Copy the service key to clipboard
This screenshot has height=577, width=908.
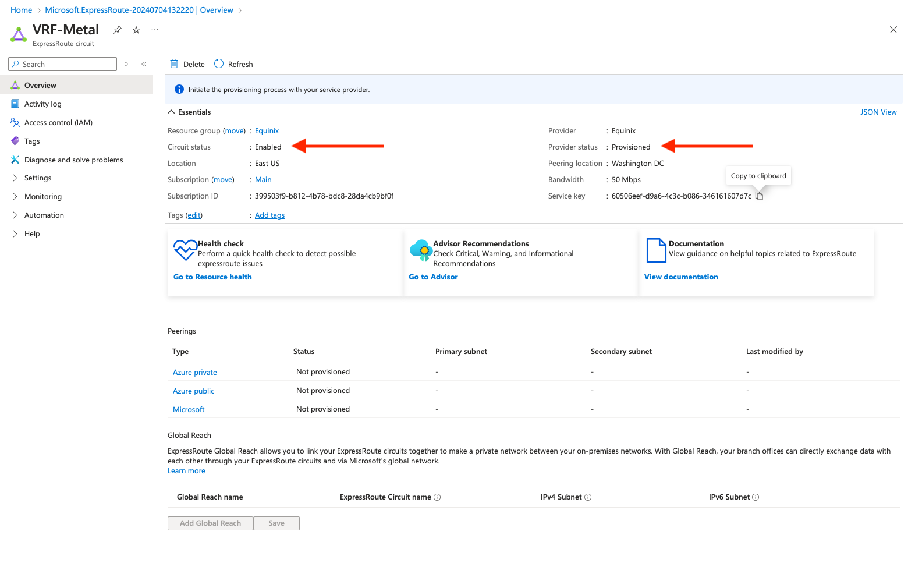point(759,196)
